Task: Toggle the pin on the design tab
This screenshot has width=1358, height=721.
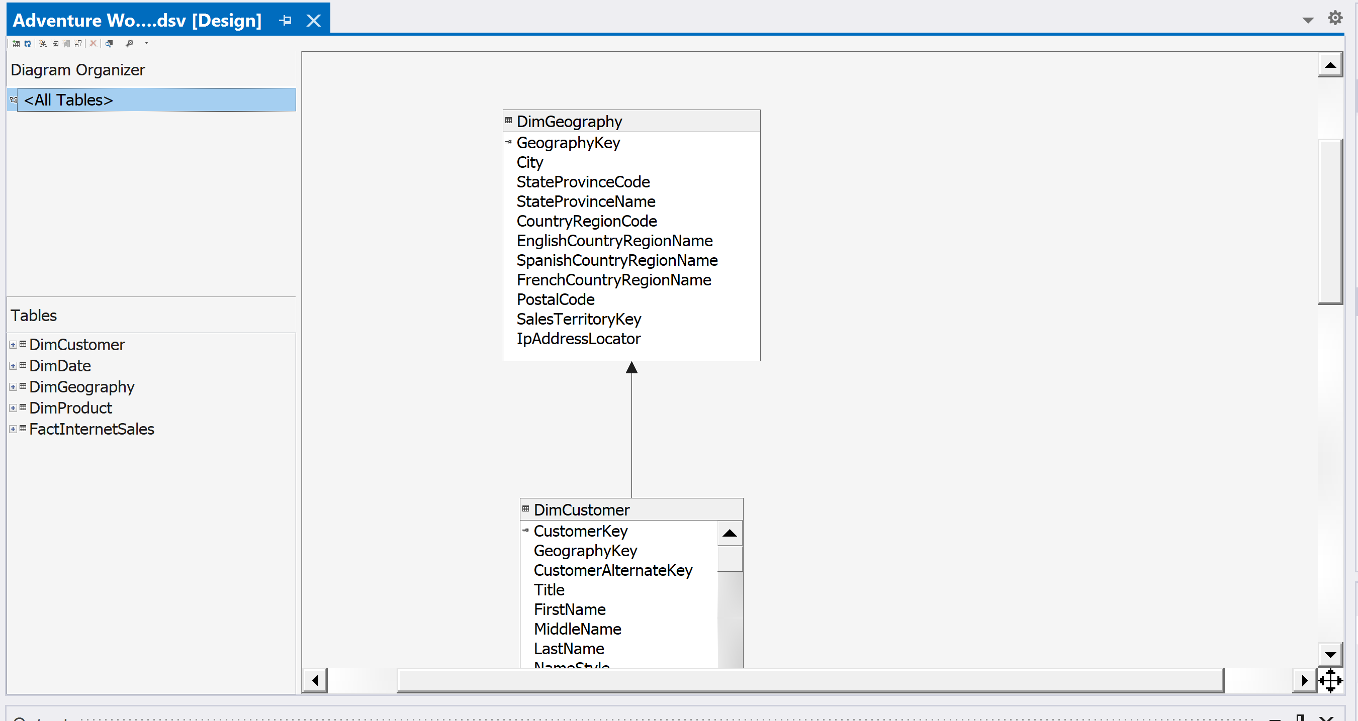Action: coord(285,20)
